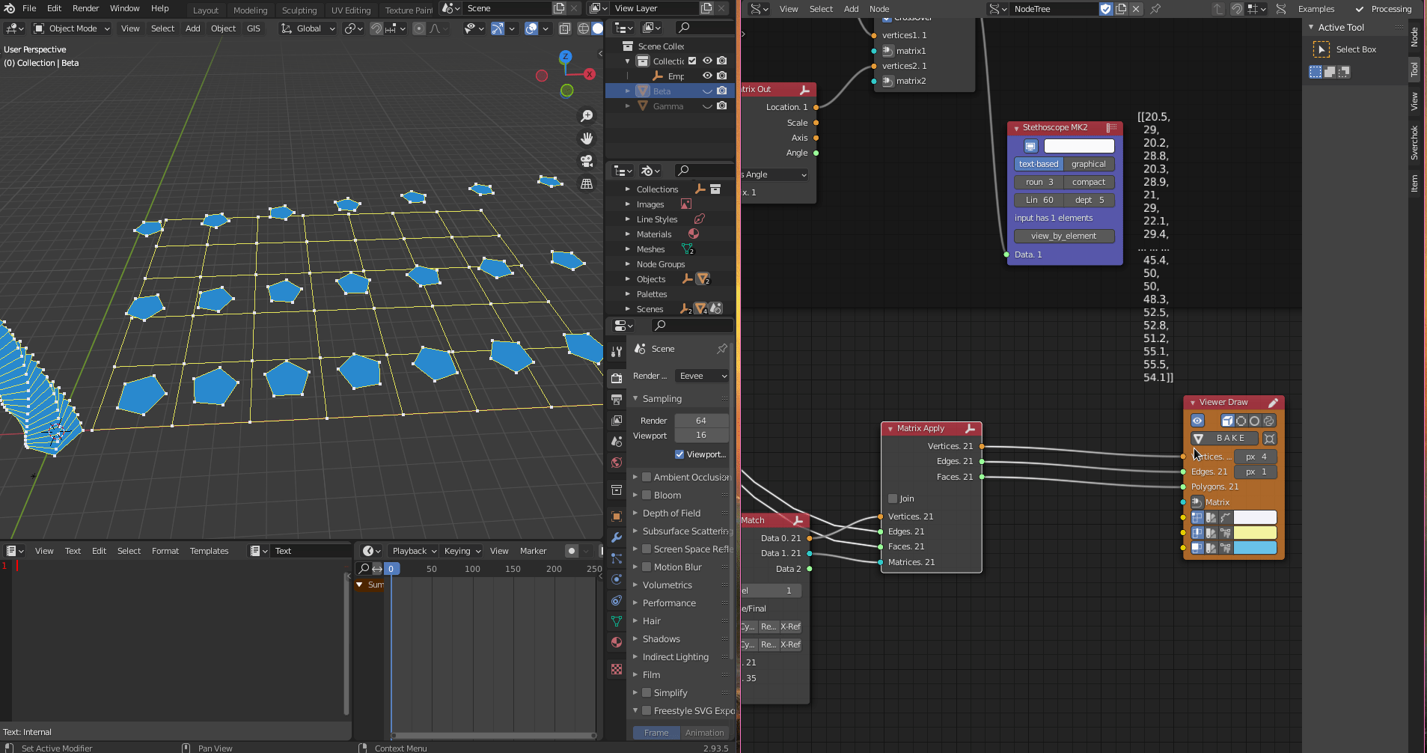Viewport: 1427px width, 753px height.
Task: Switch to the Modeling workspace tab
Action: [x=250, y=10]
